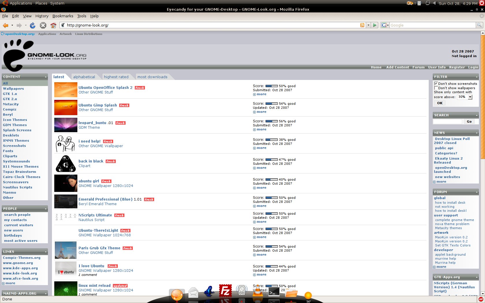Click the speaker device icon in the top panel tray
This screenshot has width=485, height=303.
419,3
